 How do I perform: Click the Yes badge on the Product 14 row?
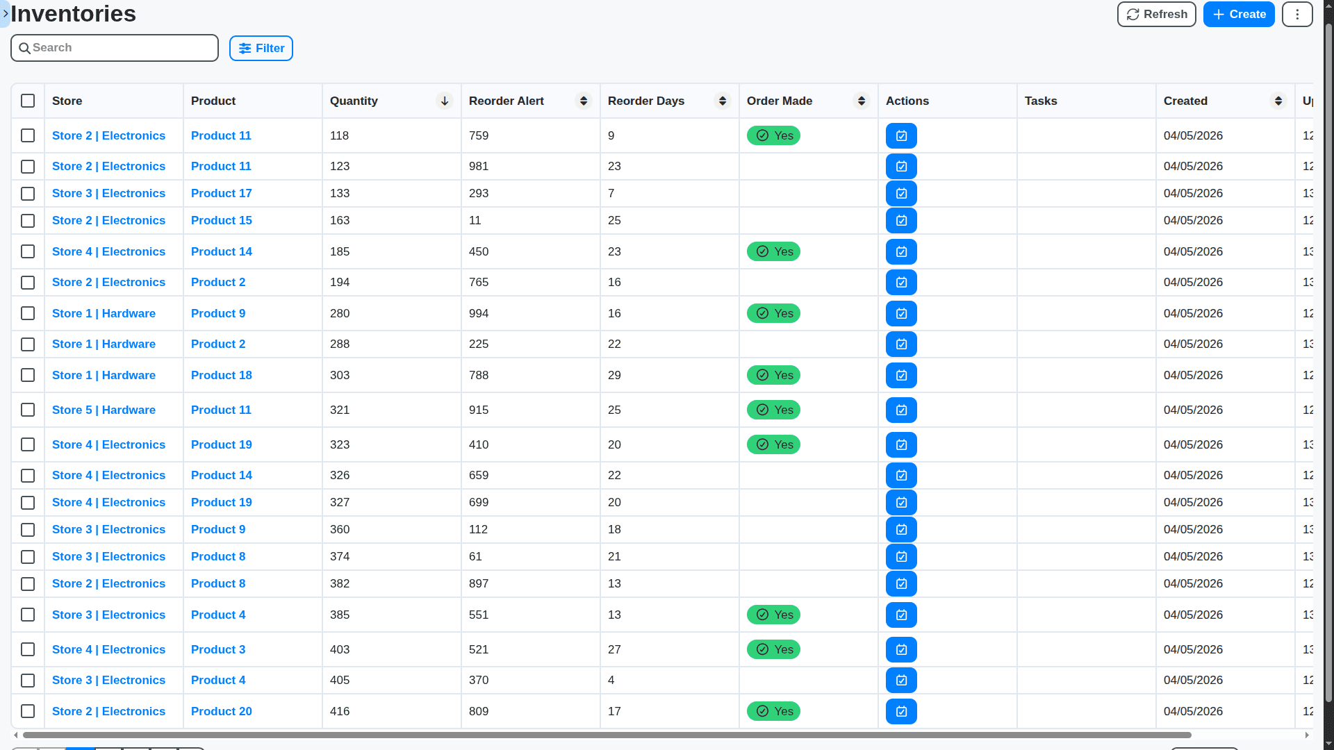773,251
